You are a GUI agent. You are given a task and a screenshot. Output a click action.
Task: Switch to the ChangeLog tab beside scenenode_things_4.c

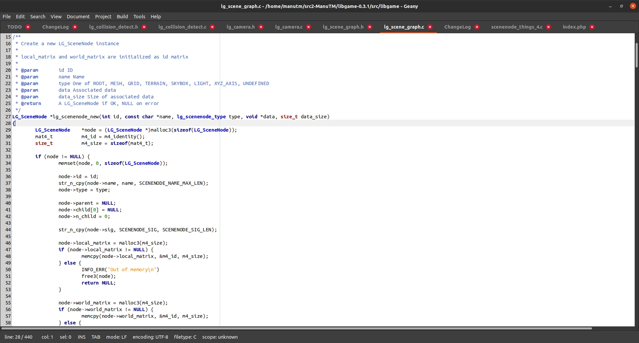point(458,27)
